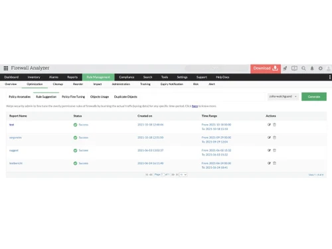Delete the 'test' report
332x249 pixels.
tap(274, 125)
